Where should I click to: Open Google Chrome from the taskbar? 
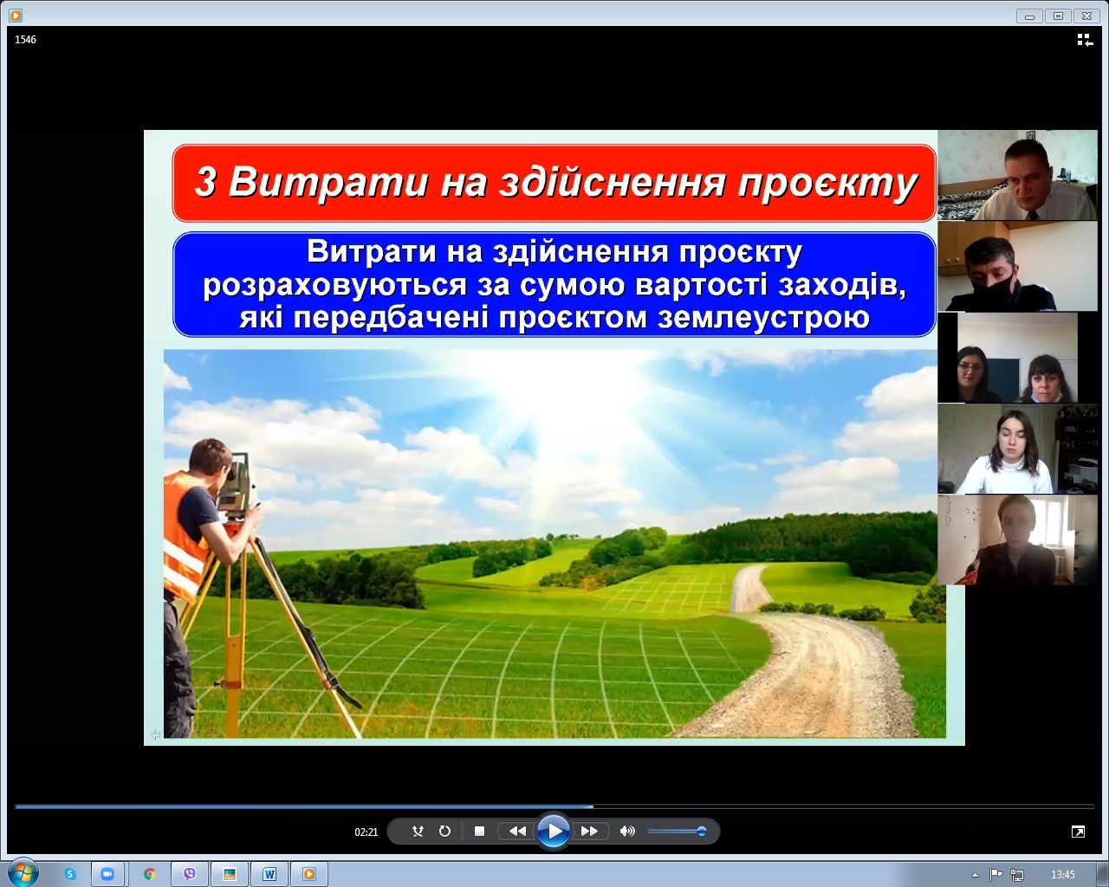pos(149,874)
